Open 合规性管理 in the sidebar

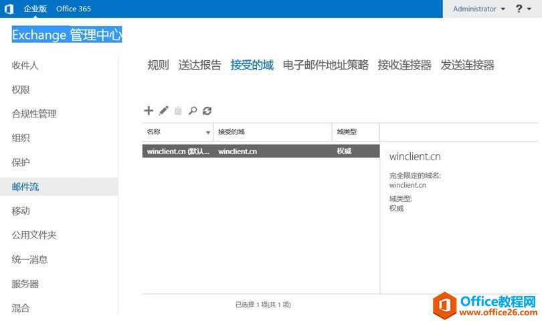pyautogui.click(x=34, y=114)
